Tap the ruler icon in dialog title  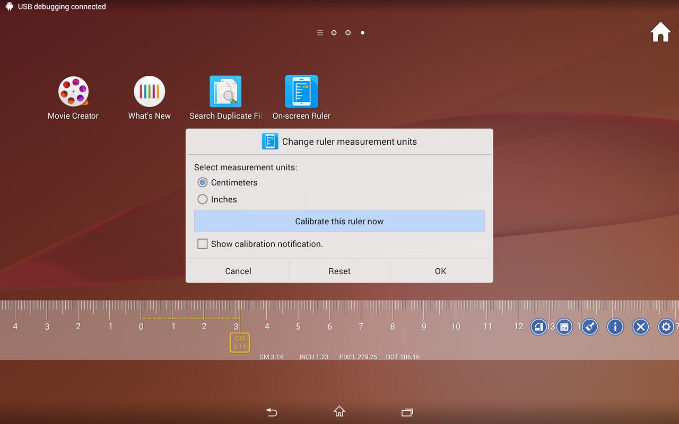(270, 142)
